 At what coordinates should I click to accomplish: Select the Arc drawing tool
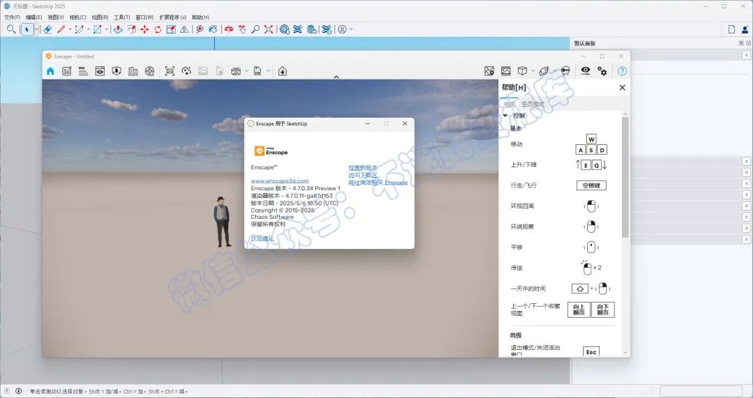[x=79, y=29]
